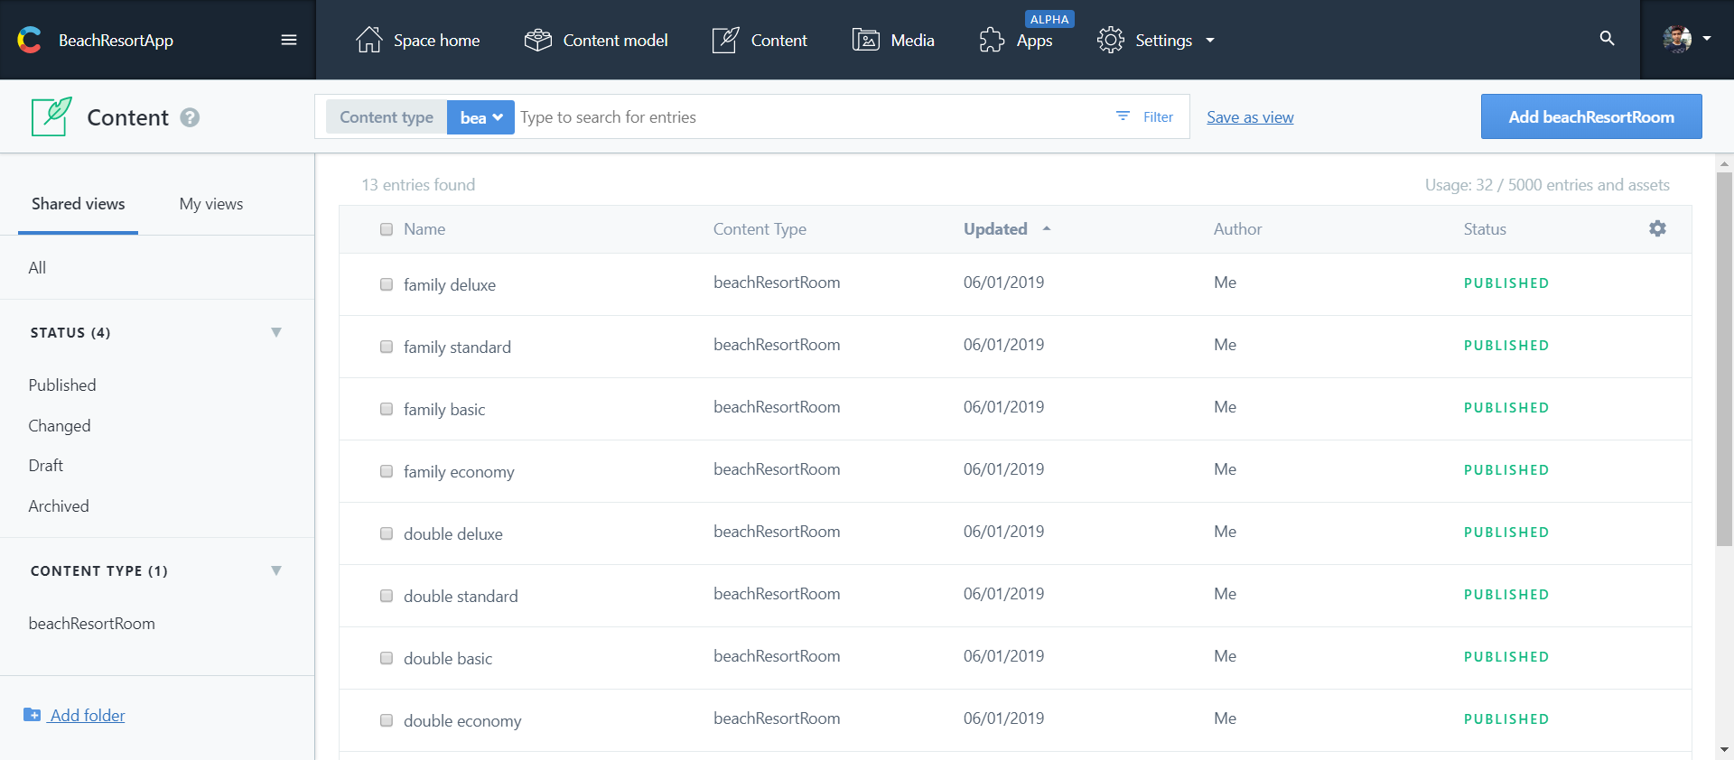This screenshot has width=1734, height=760.
Task: Click the Space home house icon
Action: 368,40
